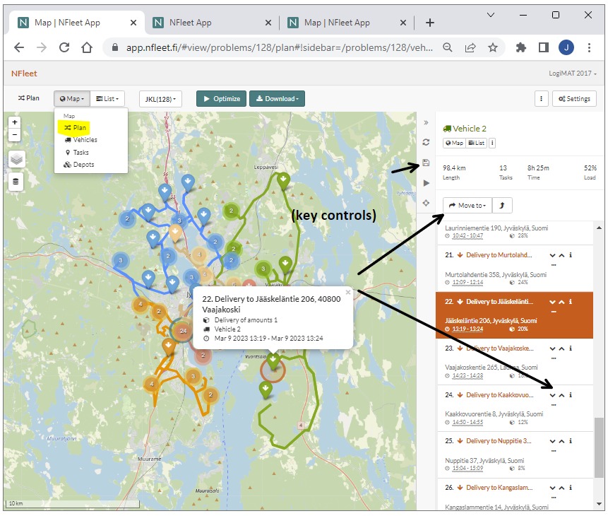This screenshot has width=608, height=516.
Task: Switch to the middle NFleet App tab
Action: click(x=212, y=23)
